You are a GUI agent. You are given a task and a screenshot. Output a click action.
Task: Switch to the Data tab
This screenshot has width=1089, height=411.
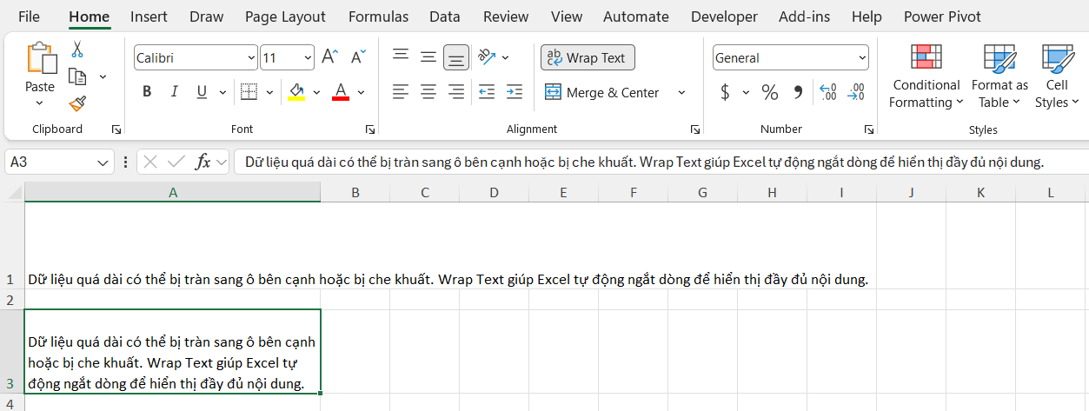(x=445, y=17)
